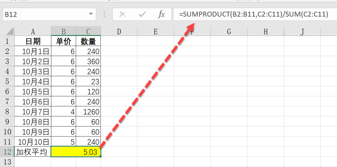Click inside the Name Box showing B12
The image size is (337, 167).
[44, 14]
